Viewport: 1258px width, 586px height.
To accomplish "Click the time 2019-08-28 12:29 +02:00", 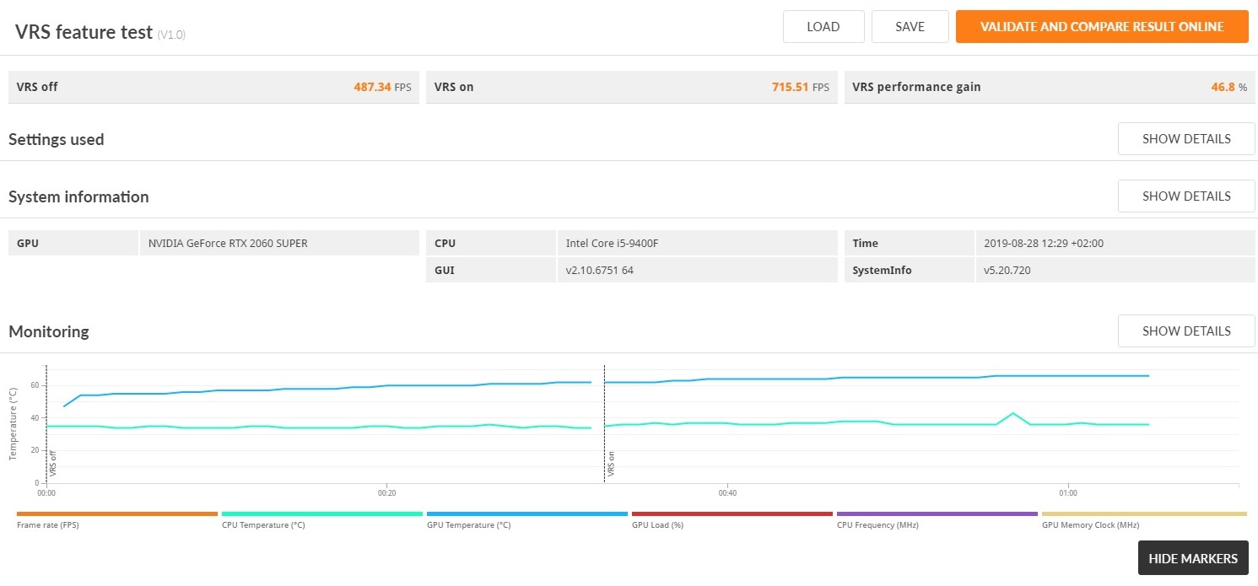I will (x=1044, y=244).
